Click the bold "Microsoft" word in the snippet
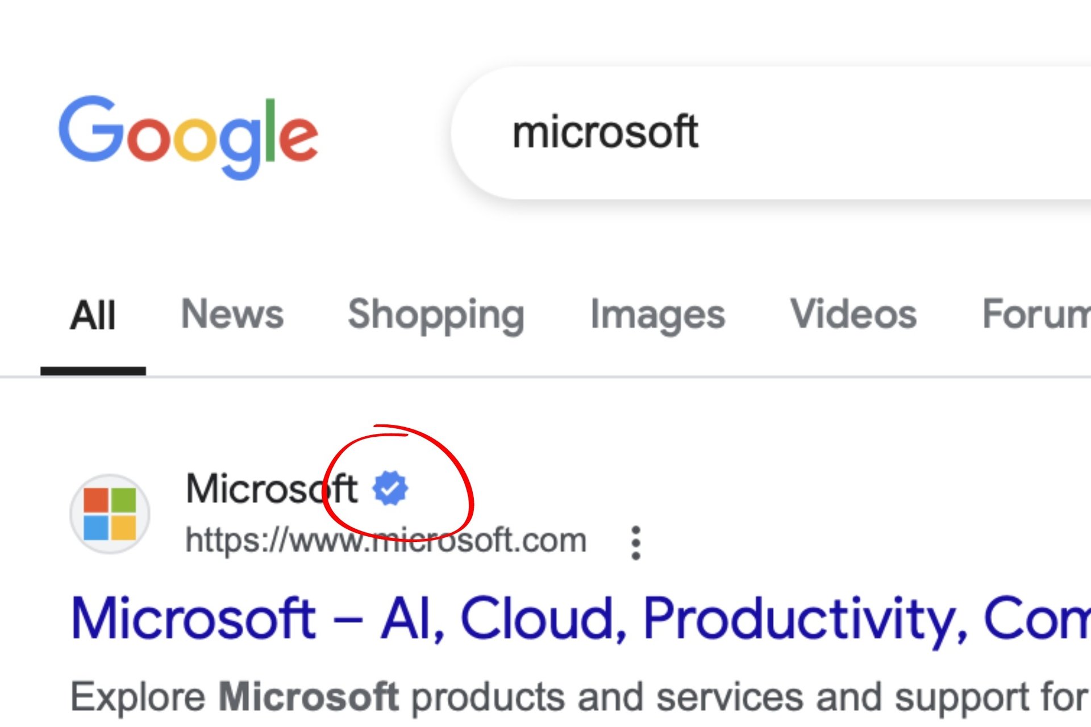This screenshot has width=1091, height=727. 309,696
